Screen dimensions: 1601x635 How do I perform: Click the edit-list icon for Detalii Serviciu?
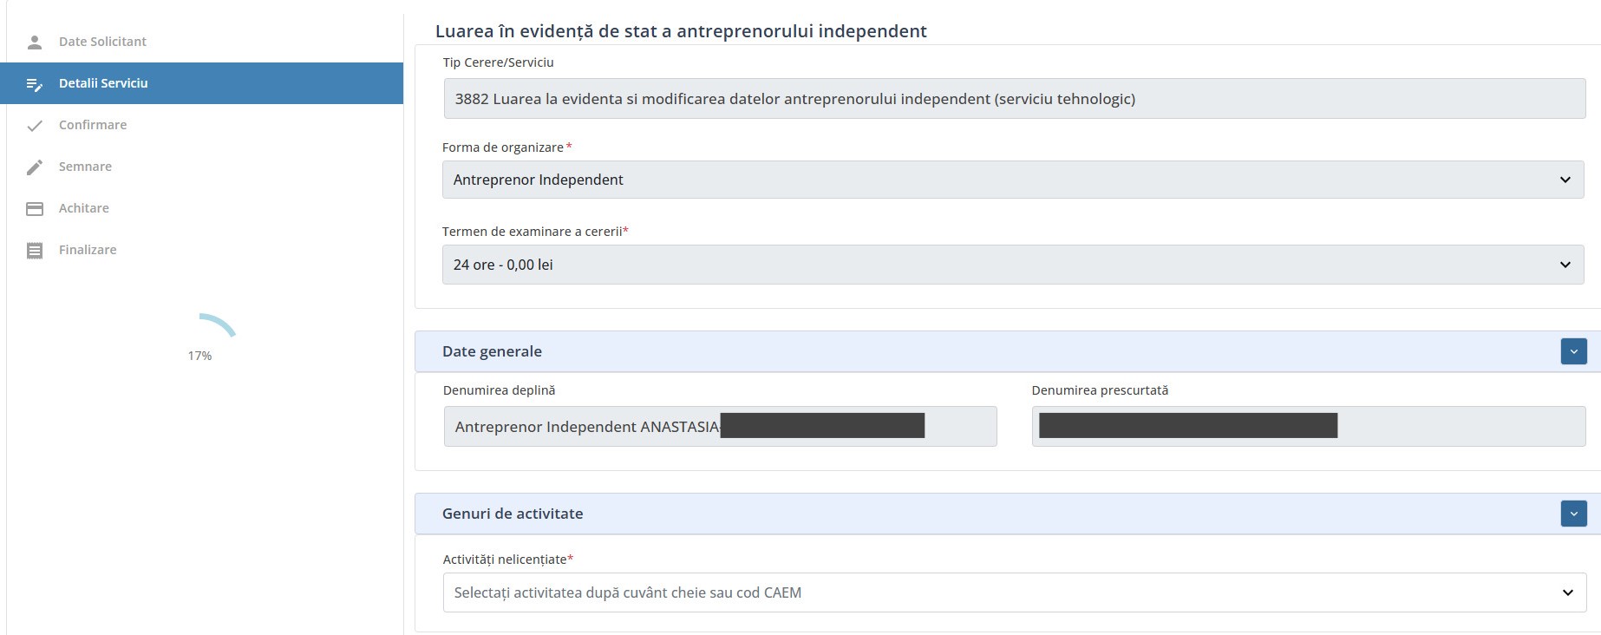[35, 84]
